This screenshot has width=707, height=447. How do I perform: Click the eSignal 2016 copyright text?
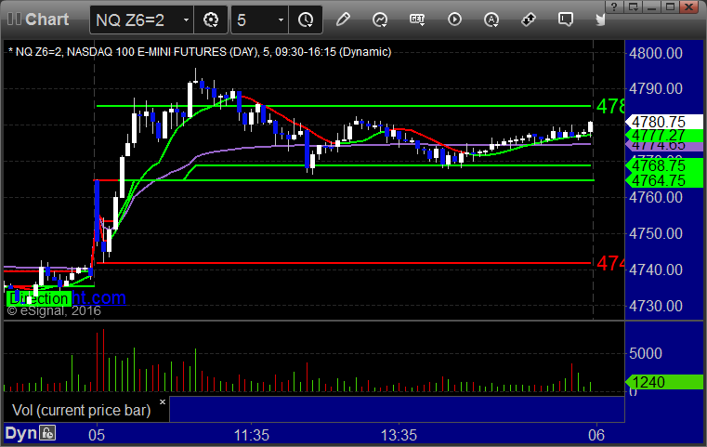coord(54,310)
